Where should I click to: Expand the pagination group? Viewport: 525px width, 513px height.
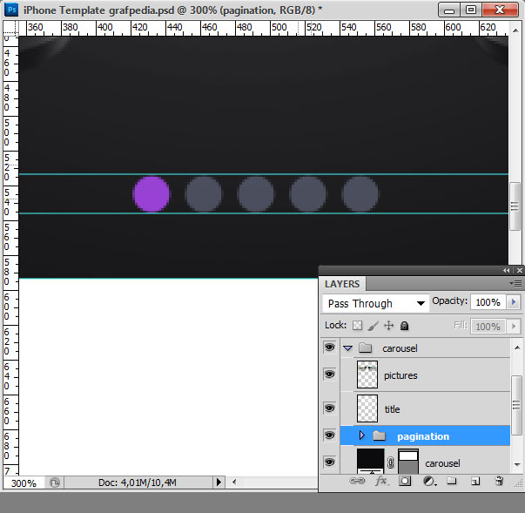pos(361,435)
